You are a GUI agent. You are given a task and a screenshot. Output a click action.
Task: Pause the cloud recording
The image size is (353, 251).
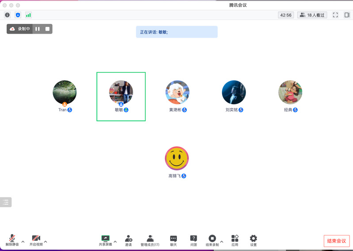(38, 29)
